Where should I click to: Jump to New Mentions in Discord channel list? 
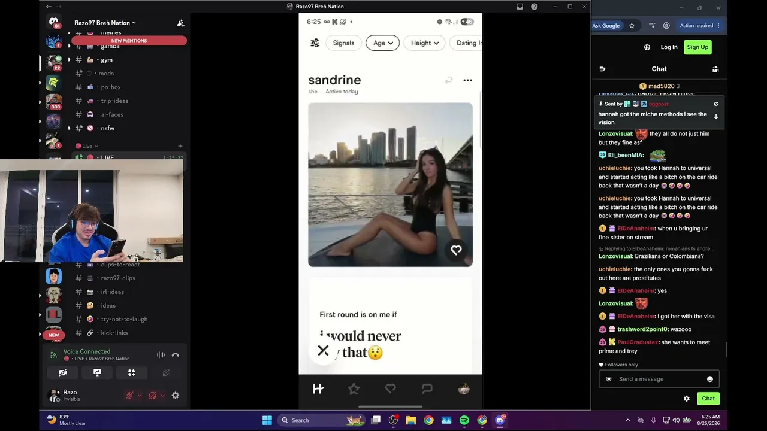click(x=129, y=41)
